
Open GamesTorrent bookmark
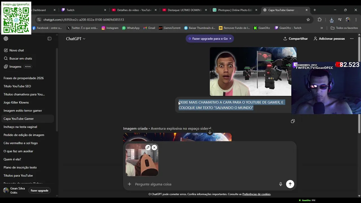tap(170, 28)
